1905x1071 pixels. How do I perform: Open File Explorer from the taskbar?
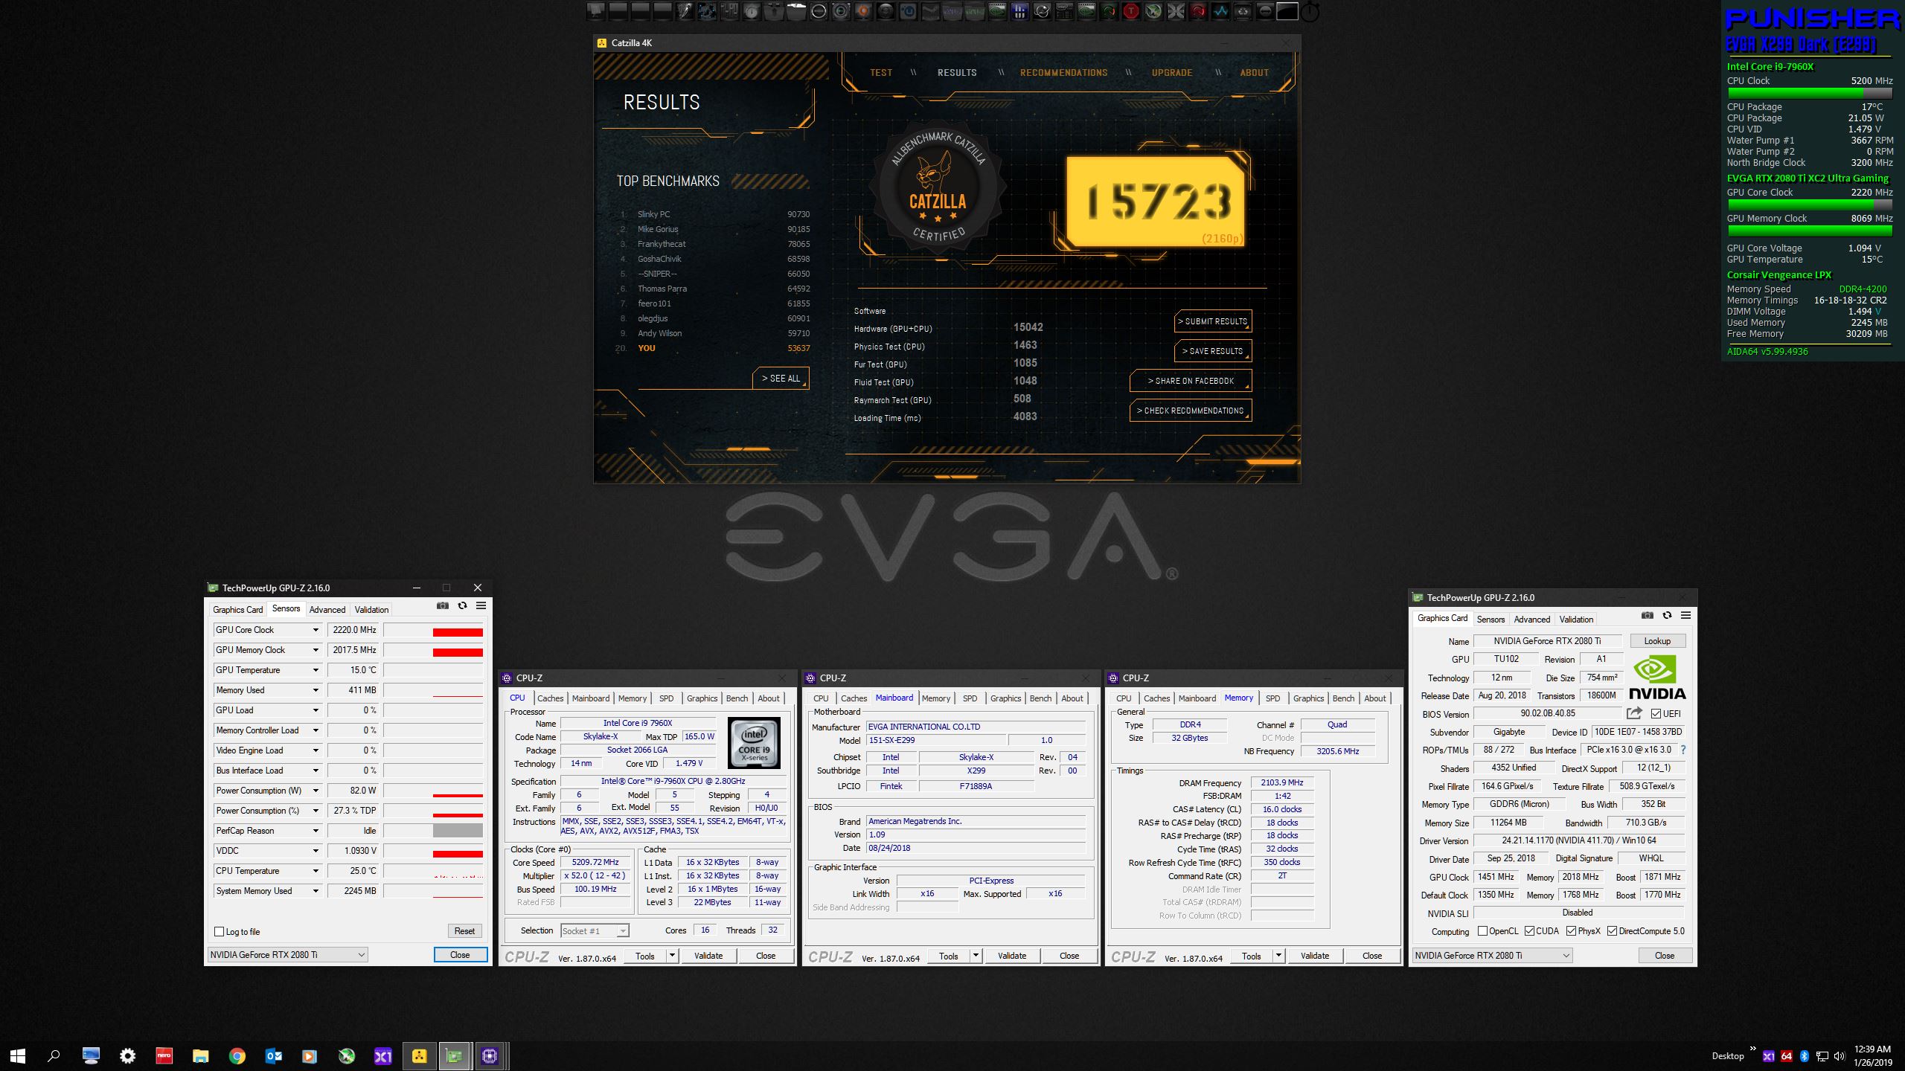200,1055
